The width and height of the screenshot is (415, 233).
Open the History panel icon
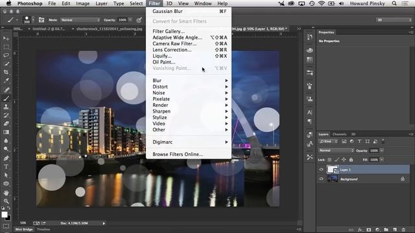point(309,38)
